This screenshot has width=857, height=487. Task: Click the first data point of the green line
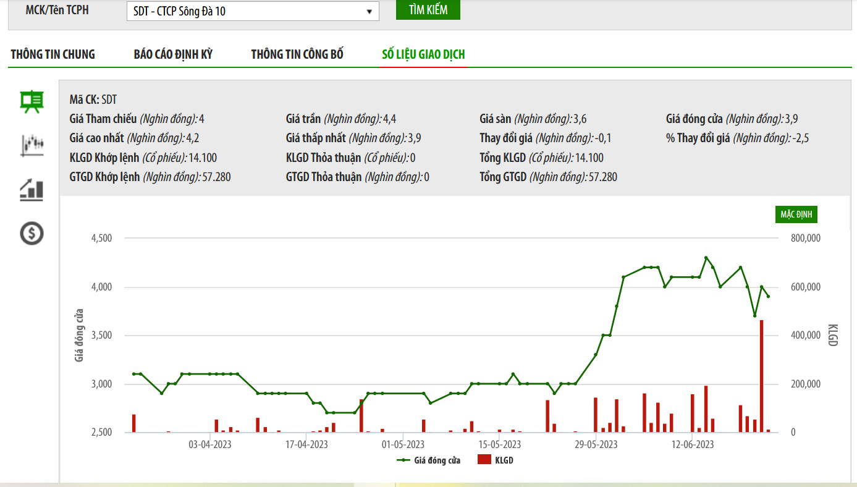tap(133, 374)
